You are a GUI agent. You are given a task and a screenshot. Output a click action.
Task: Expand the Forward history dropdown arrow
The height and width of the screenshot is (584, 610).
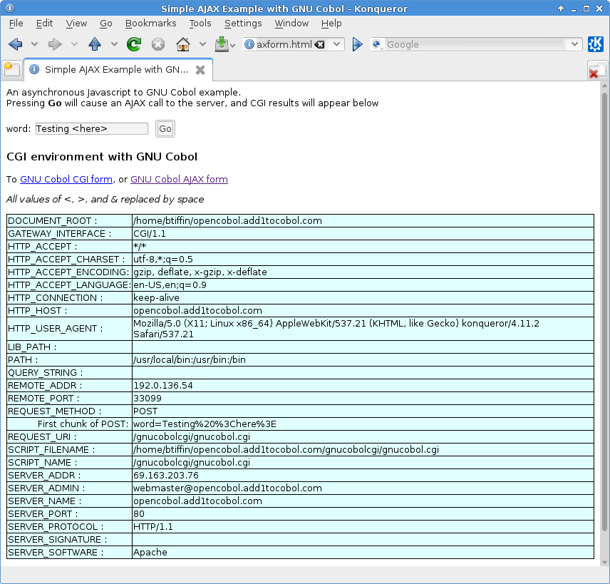point(74,44)
